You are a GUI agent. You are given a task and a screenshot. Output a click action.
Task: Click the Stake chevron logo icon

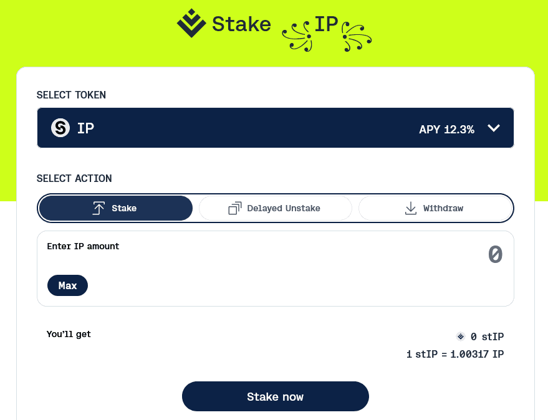(191, 24)
